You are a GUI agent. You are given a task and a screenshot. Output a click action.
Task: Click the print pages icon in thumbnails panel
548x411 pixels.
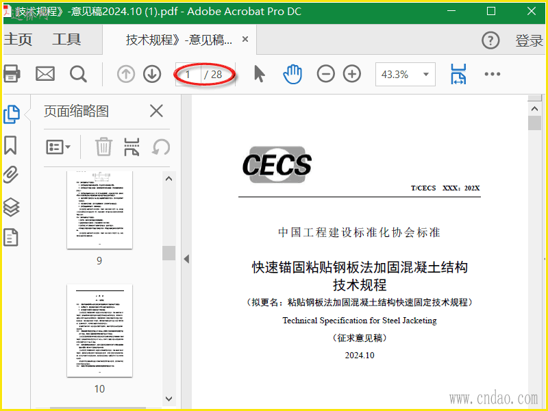(132, 147)
